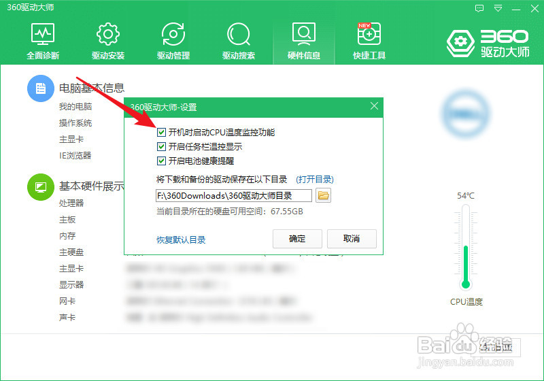Select 网卡 in the hardware list

[x=67, y=301]
